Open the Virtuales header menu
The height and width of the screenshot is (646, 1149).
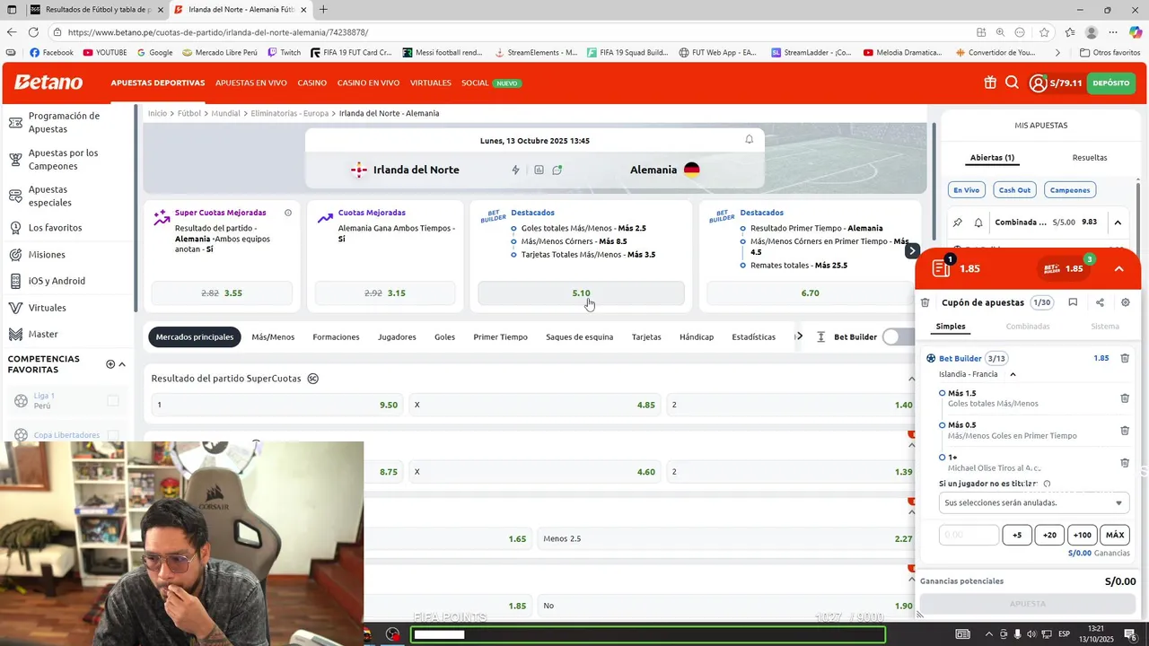(x=431, y=83)
